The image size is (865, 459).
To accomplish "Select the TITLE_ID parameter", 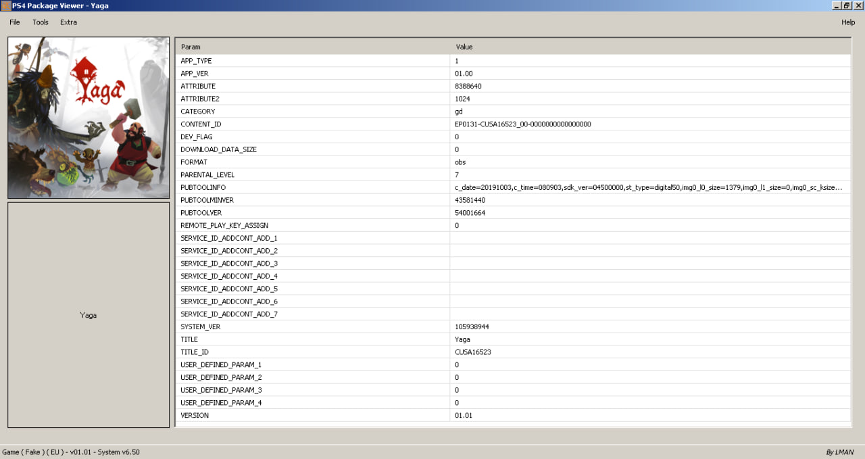I will coord(195,352).
